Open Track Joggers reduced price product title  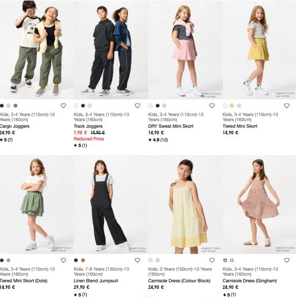88,126
